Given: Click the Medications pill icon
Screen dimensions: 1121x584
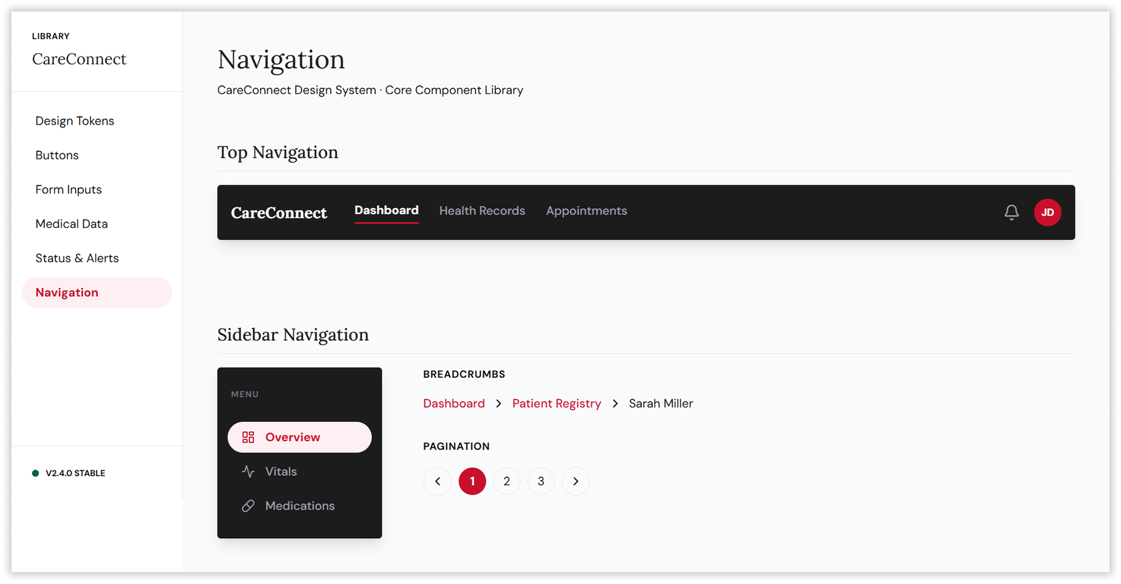Looking at the screenshot, I should (x=248, y=506).
